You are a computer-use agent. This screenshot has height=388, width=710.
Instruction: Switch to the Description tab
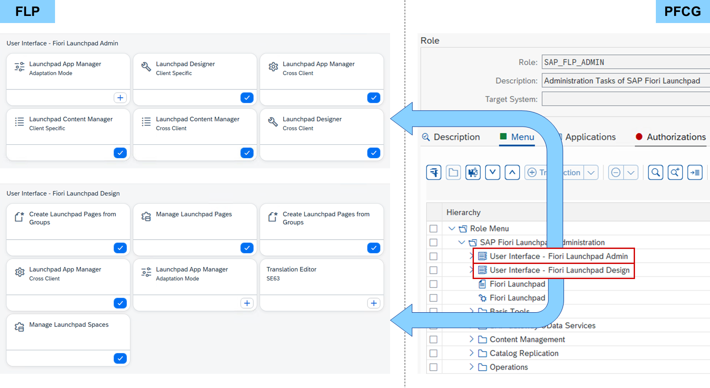[451, 137]
